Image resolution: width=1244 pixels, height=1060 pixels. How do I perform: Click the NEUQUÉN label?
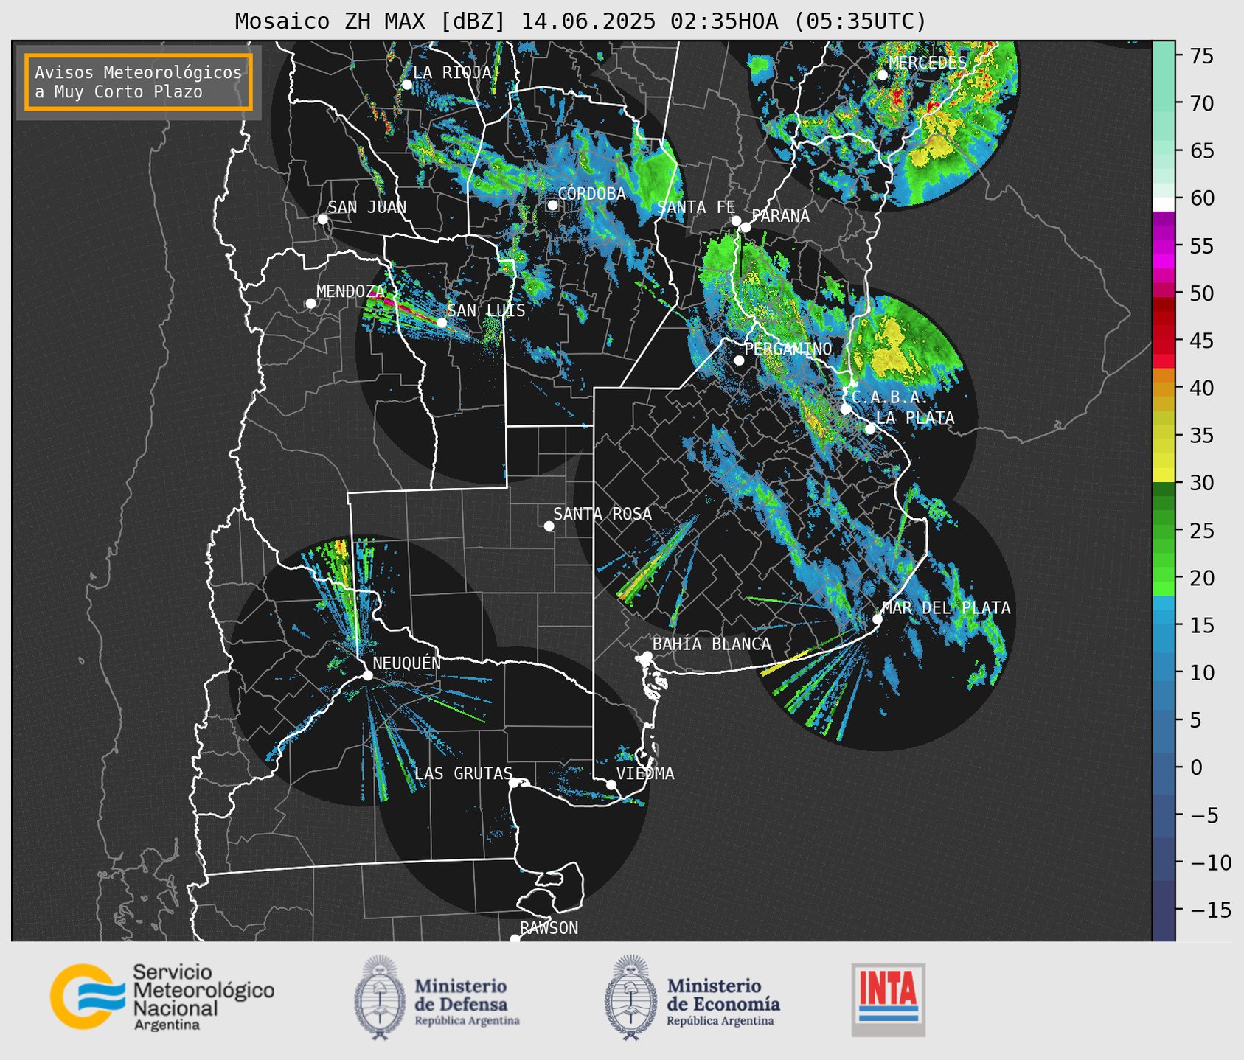406,663
